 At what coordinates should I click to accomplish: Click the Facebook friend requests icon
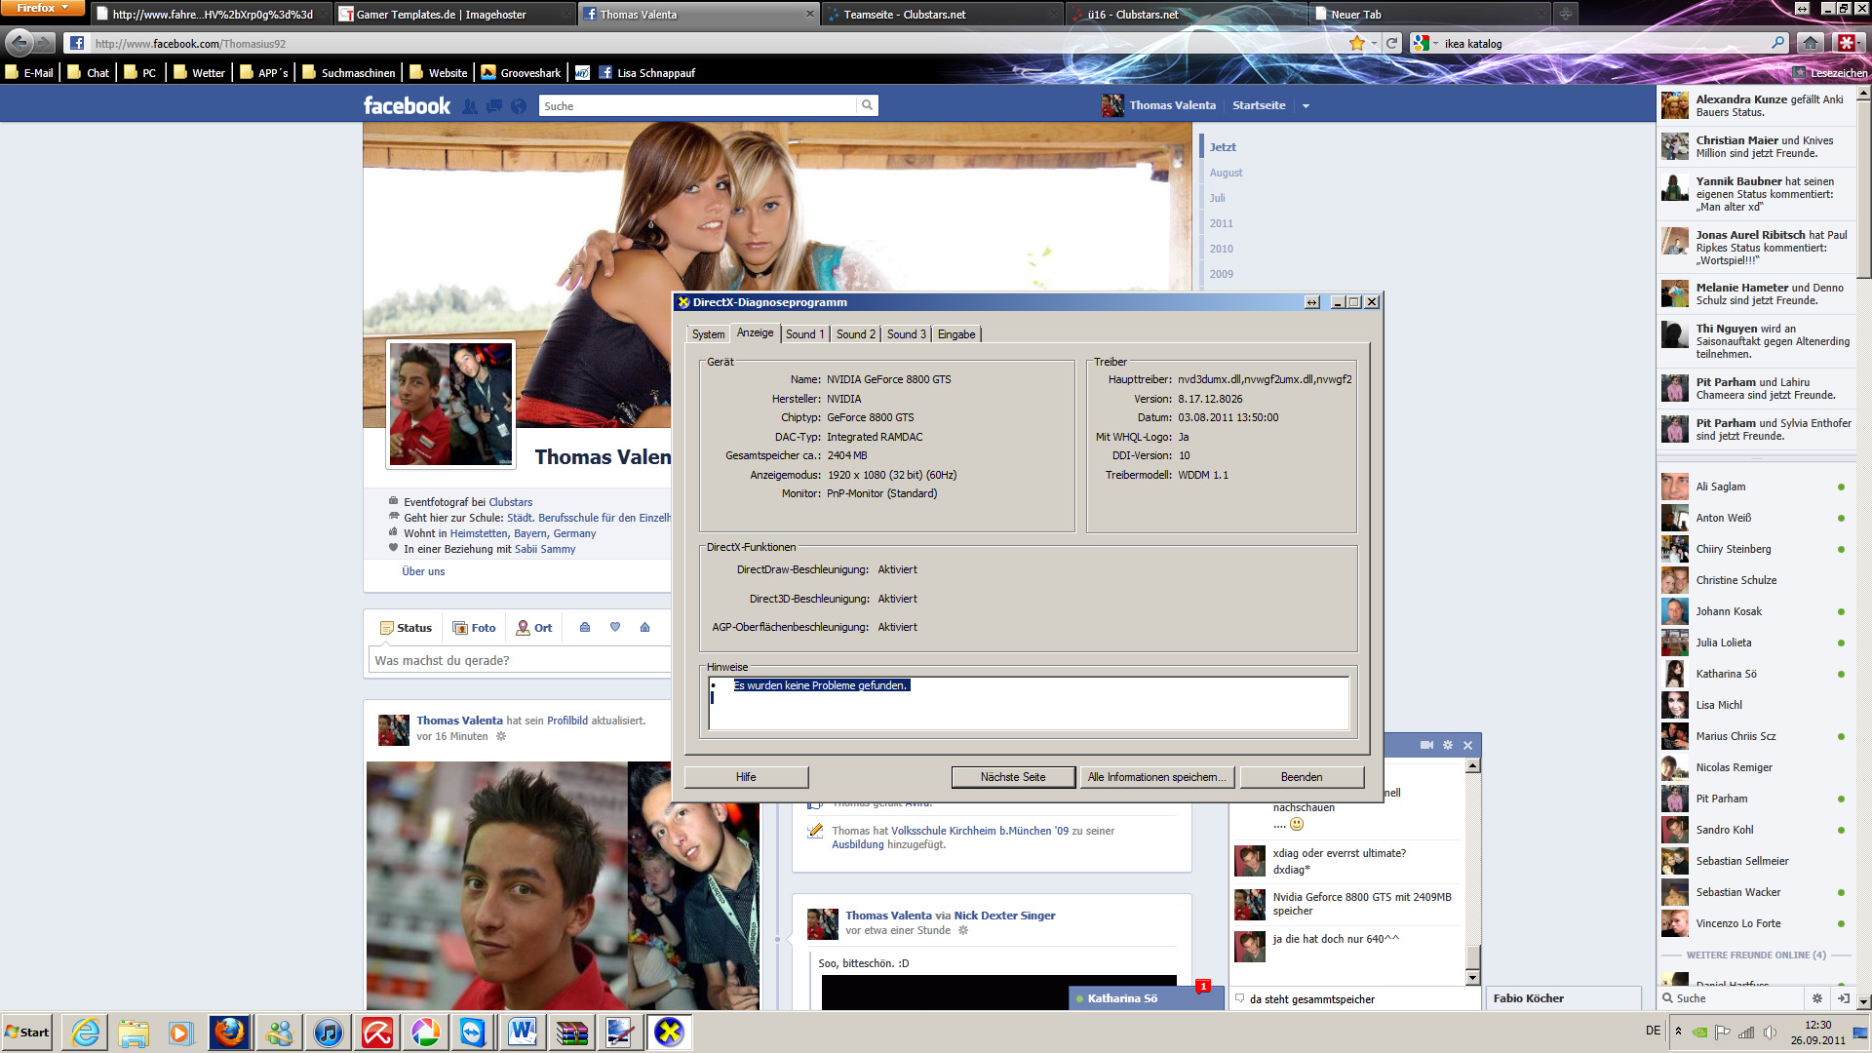[470, 106]
